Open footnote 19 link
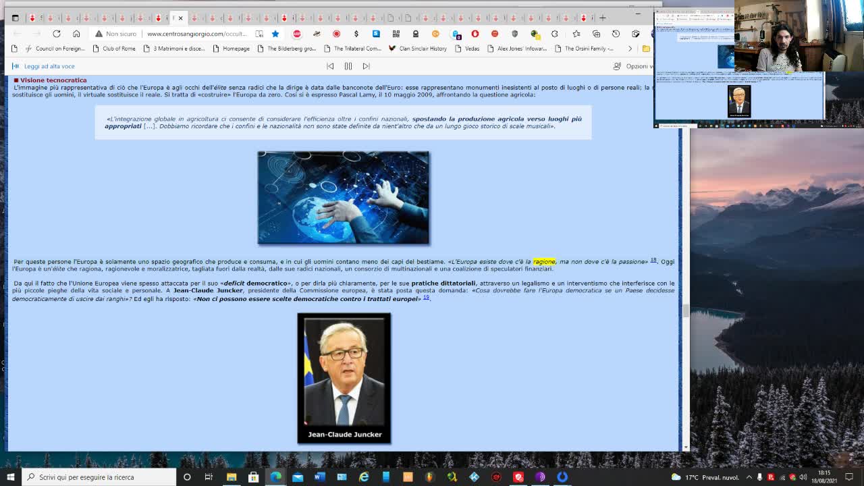 click(426, 297)
